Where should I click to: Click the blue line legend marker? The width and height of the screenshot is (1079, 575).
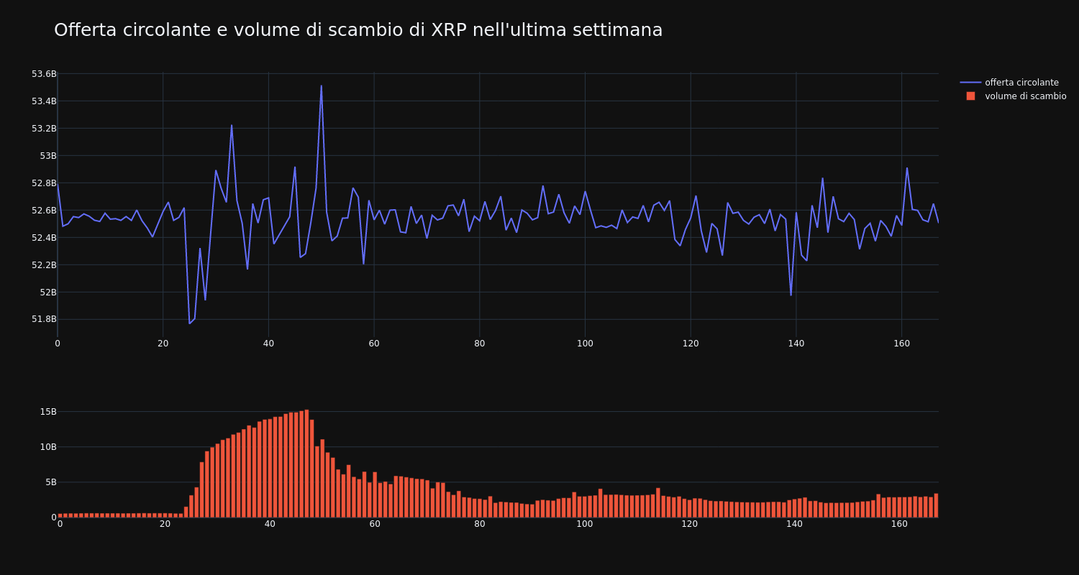970,83
